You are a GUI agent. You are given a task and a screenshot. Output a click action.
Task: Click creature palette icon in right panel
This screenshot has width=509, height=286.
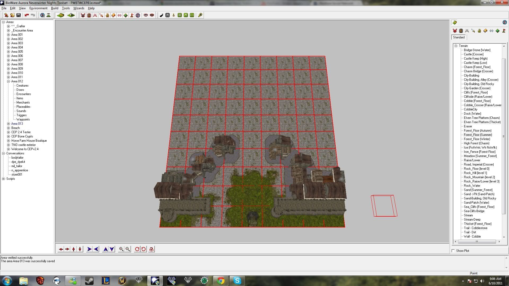(455, 31)
